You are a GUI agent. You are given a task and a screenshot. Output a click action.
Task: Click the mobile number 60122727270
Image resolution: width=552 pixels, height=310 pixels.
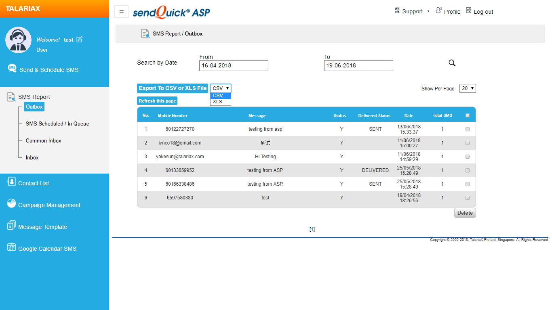click(180, 129)
